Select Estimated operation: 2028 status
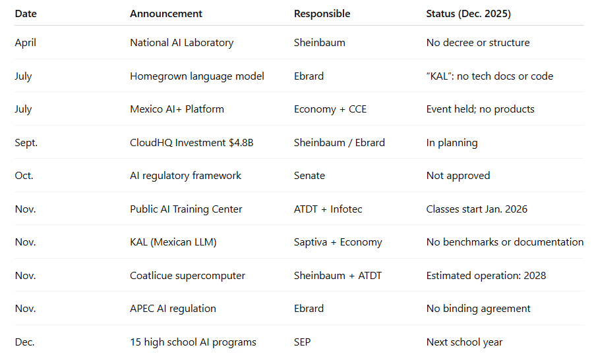This screenshot has width=594, height=362. 486,276
